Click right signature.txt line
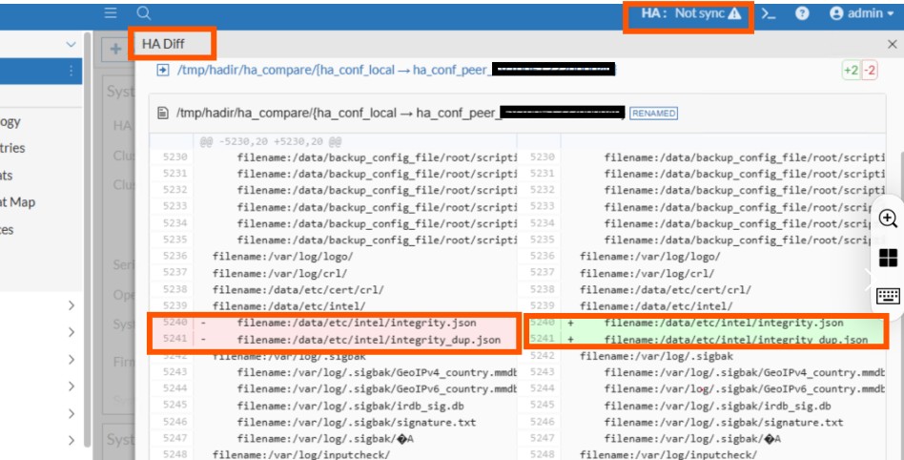The width and height of the screenshot is (904, 460). (x=724, y=423)
